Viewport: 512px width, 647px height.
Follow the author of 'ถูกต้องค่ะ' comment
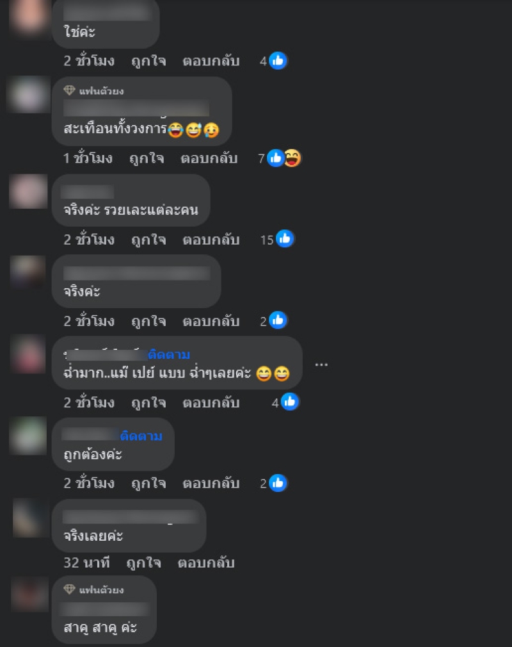[141, 436]
